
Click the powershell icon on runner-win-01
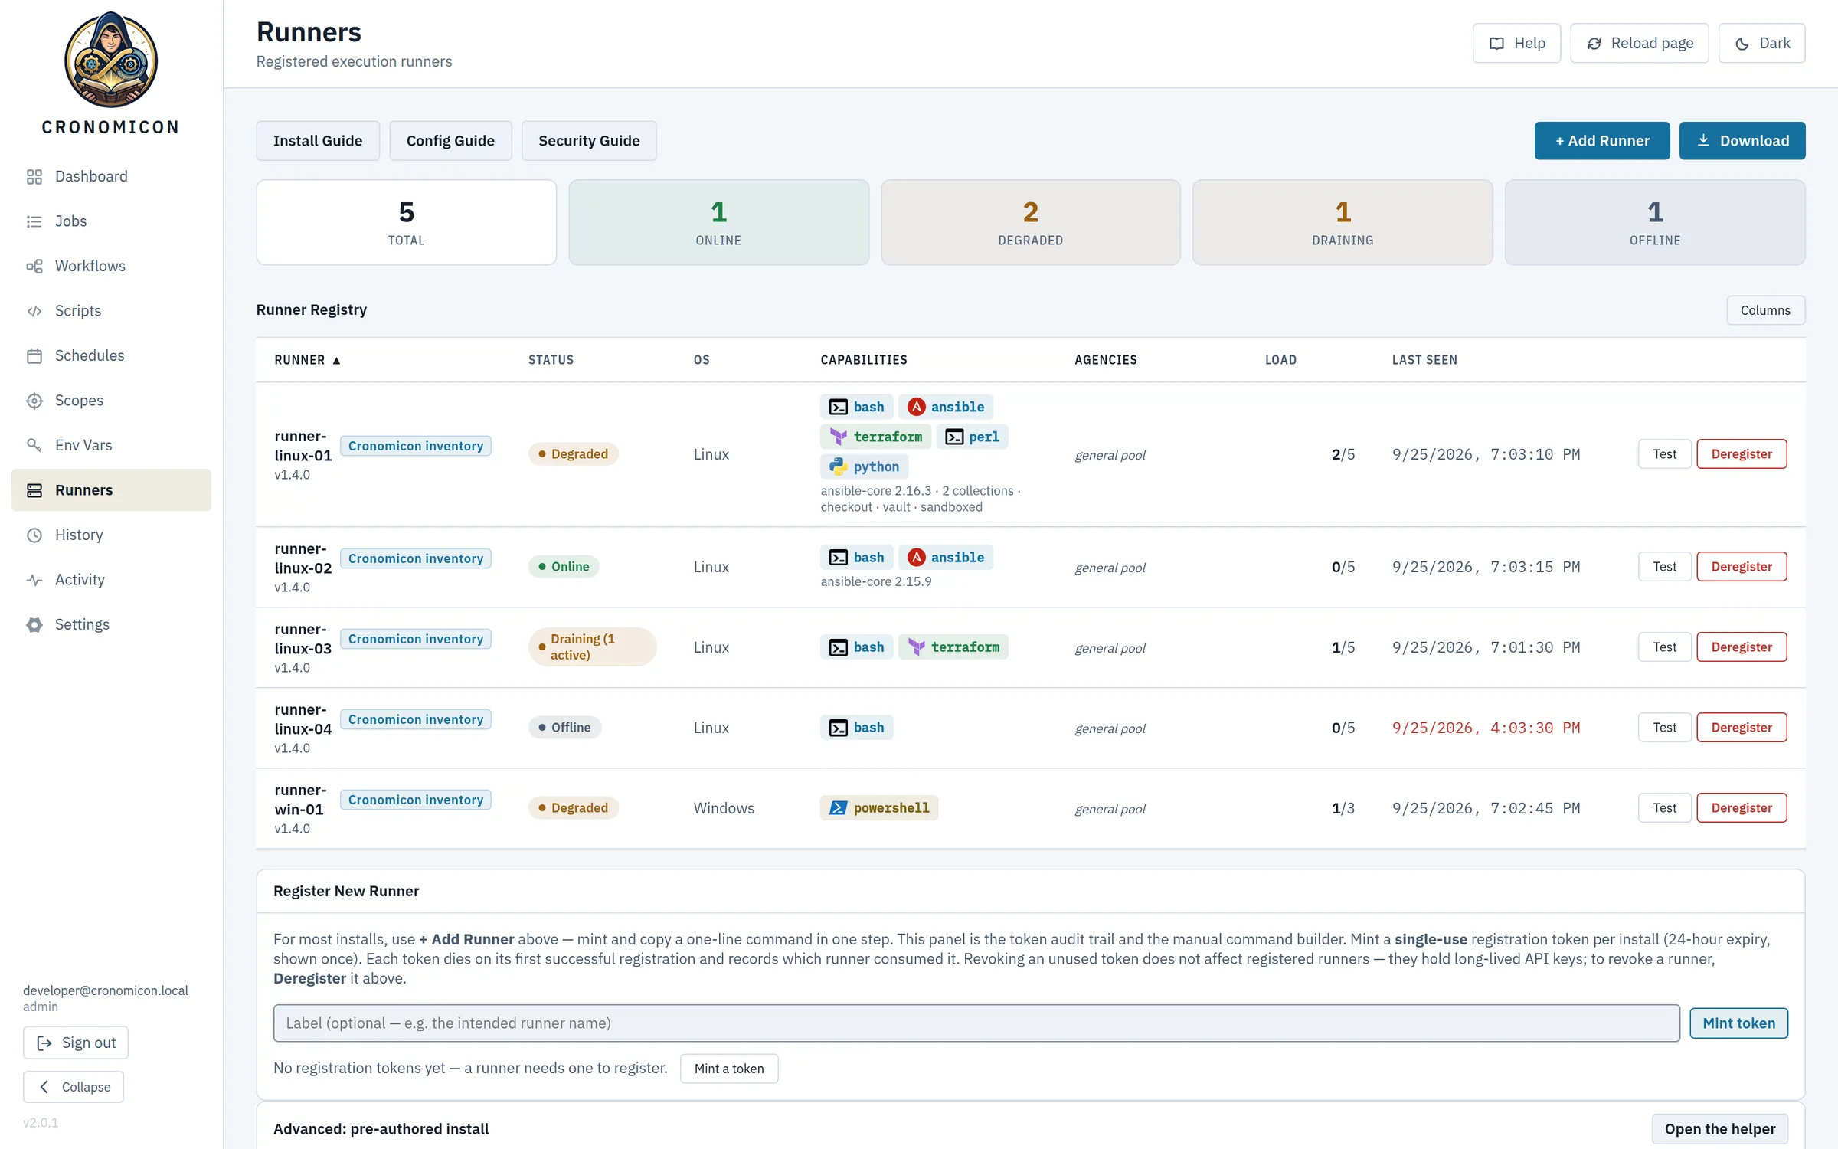(x=839, y=808)
